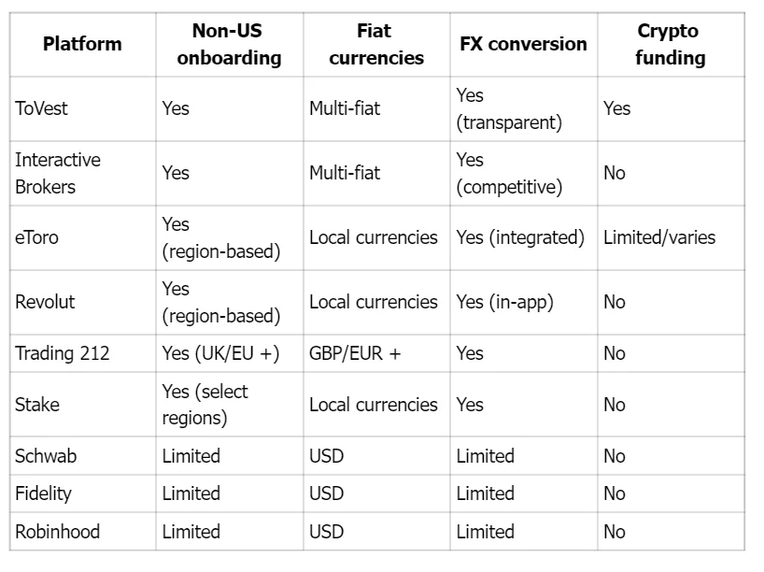This screenshot has width=764, height=572.
Task: Click the "Yes (select regions)" onboarding cell
Action: 205,405
